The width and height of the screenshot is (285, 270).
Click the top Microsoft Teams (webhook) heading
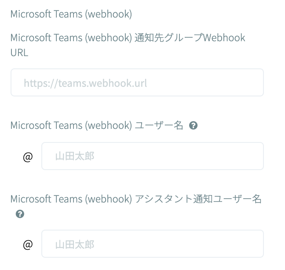pyautogui.click(x=71, y=14)
